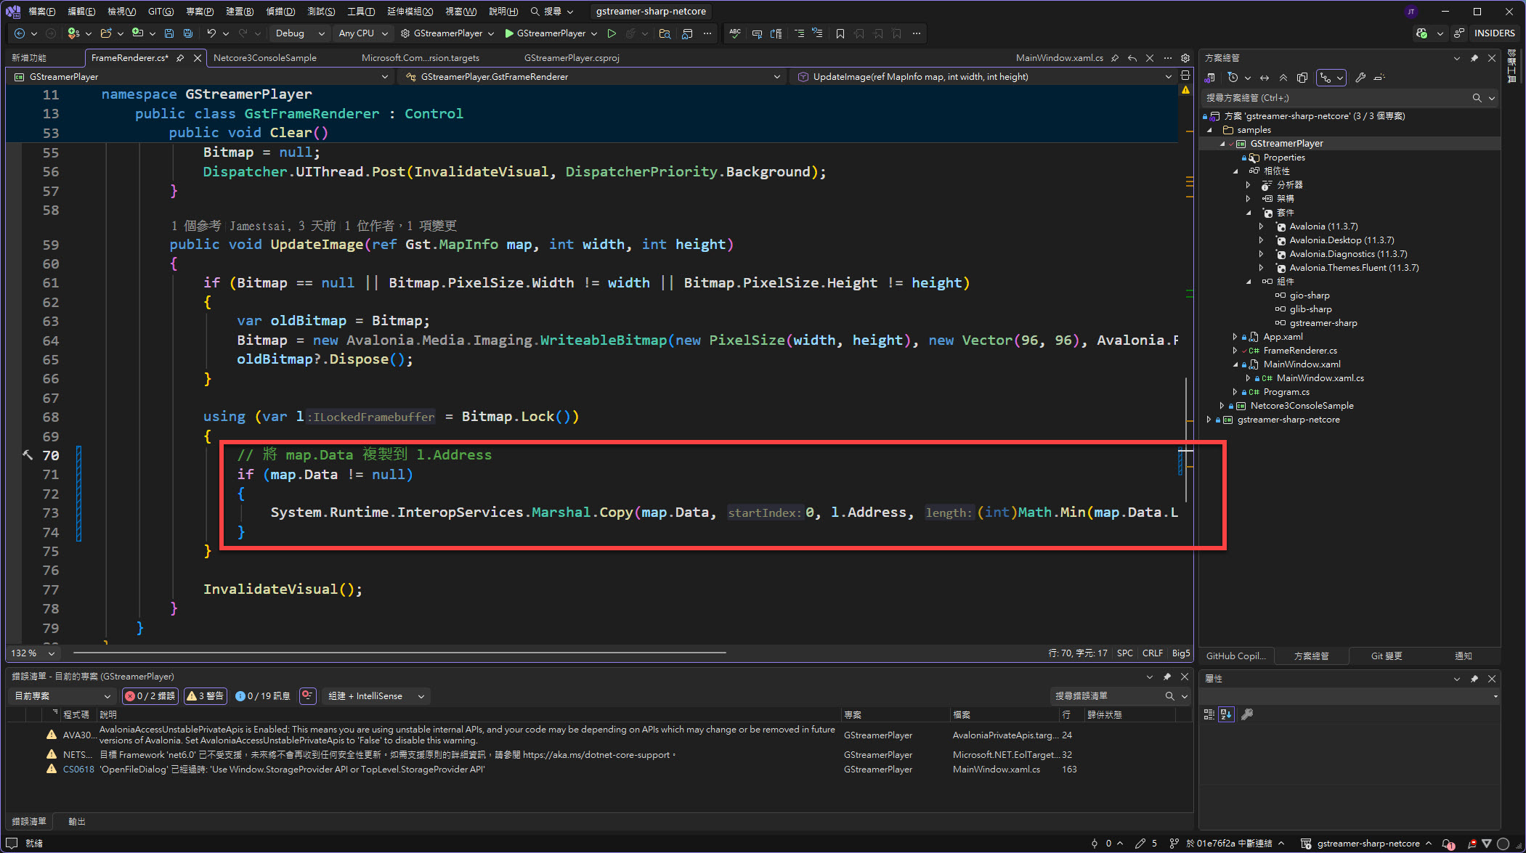Open properties wrench icon in Solution Explorer
The height and width of the screenshot is (853, 1526).
pos(1360,78)
